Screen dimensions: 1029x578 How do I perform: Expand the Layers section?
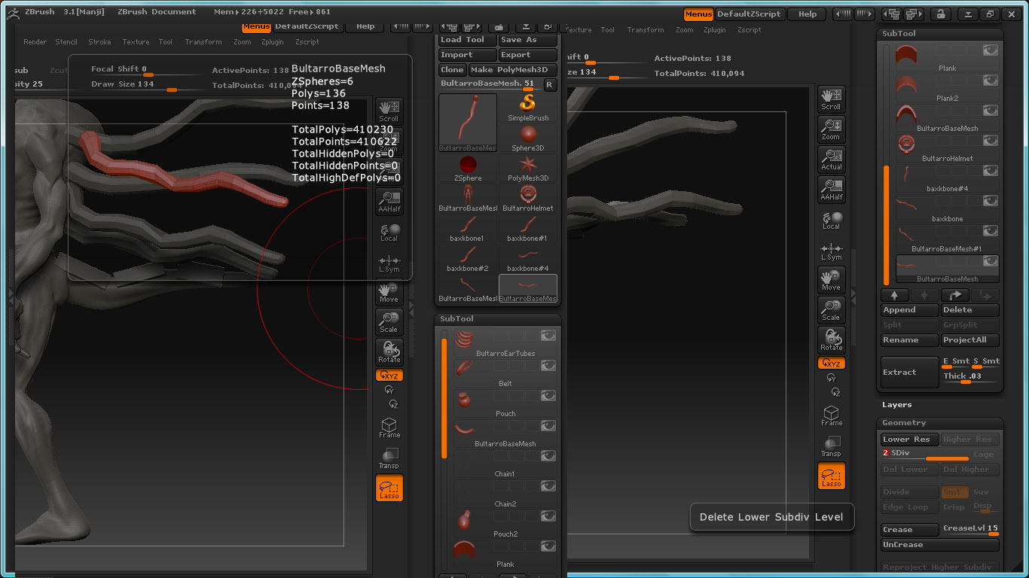pyautogui.click(x=897, y=405)
